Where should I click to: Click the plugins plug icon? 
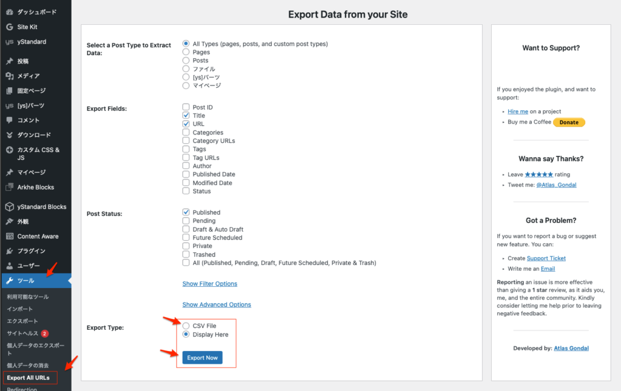click(x=9, y=251)
